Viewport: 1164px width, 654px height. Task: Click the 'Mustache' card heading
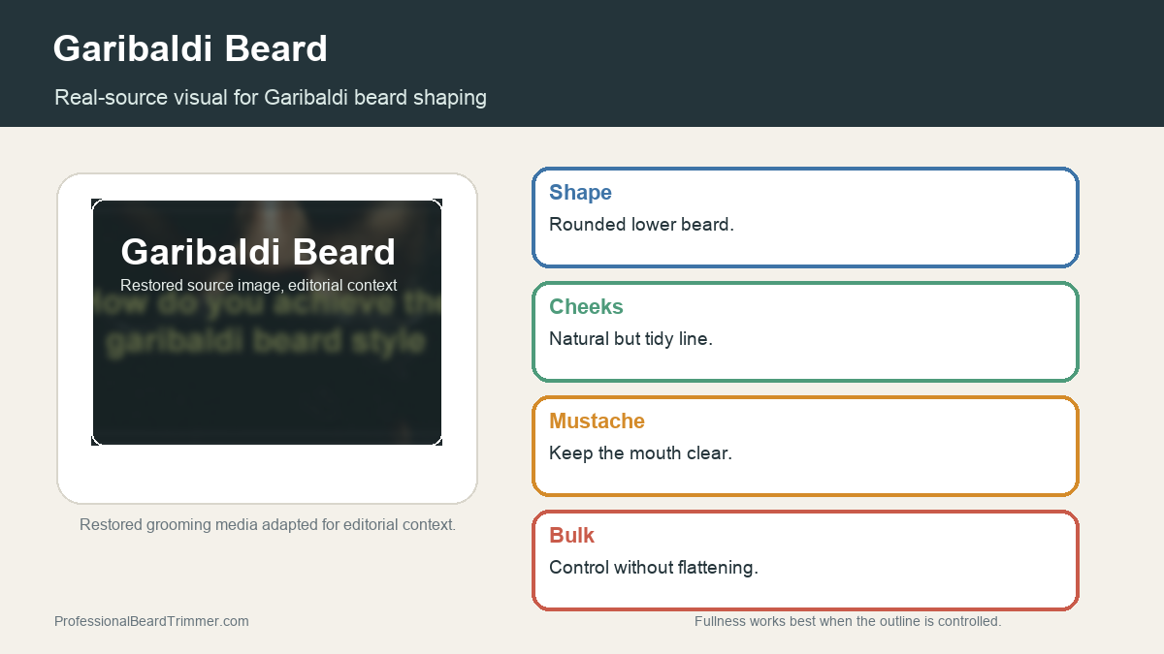[x=597, y=420]
